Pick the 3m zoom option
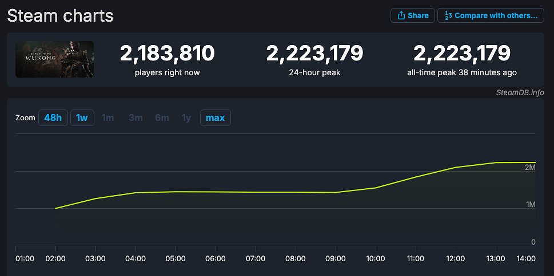 coord(135,118)
